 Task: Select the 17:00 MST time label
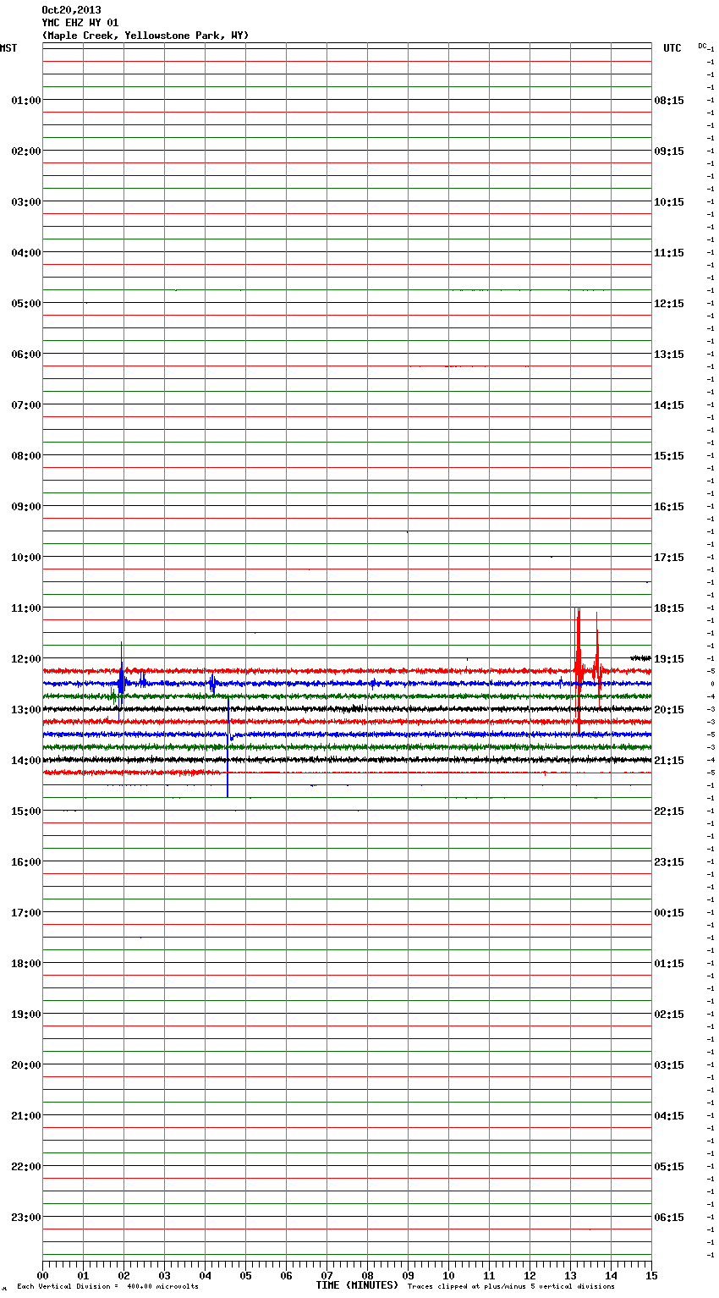click(x=26, y=913)
